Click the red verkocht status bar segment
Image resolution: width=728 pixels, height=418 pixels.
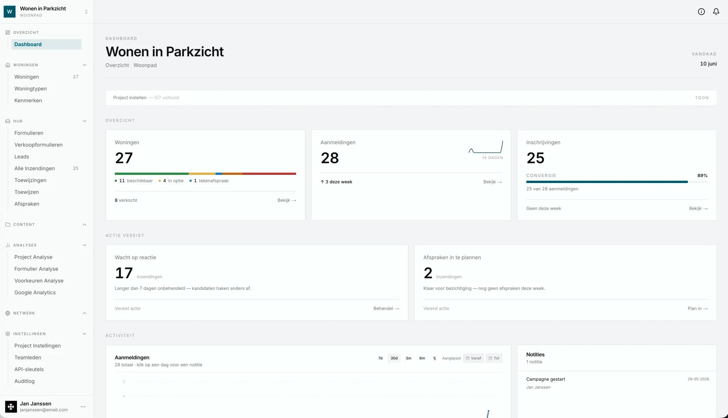pos(269,174)
